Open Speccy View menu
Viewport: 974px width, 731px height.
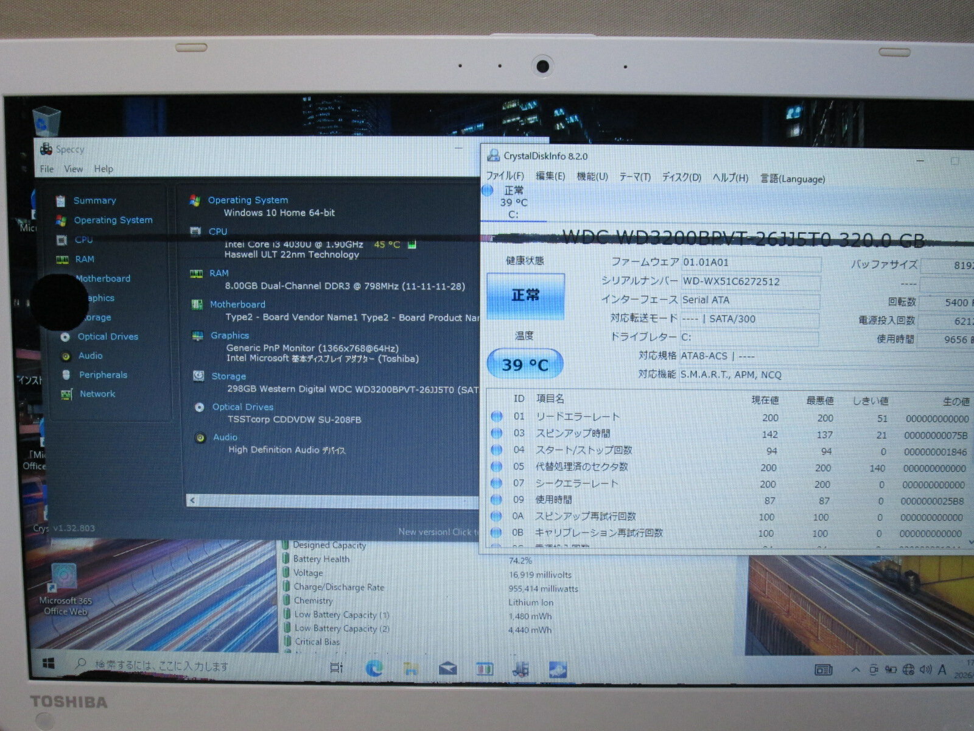[x=73, y=169]
